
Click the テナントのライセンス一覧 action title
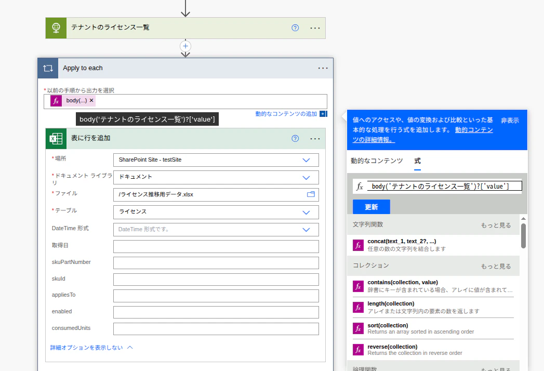(110, 27)
